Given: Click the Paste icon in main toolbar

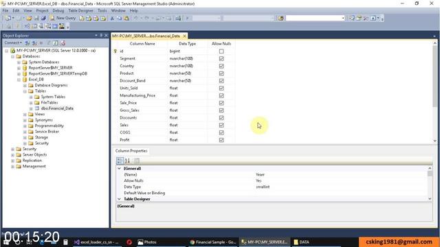Looking at the screenshot, I should click(x=126, y=19).
